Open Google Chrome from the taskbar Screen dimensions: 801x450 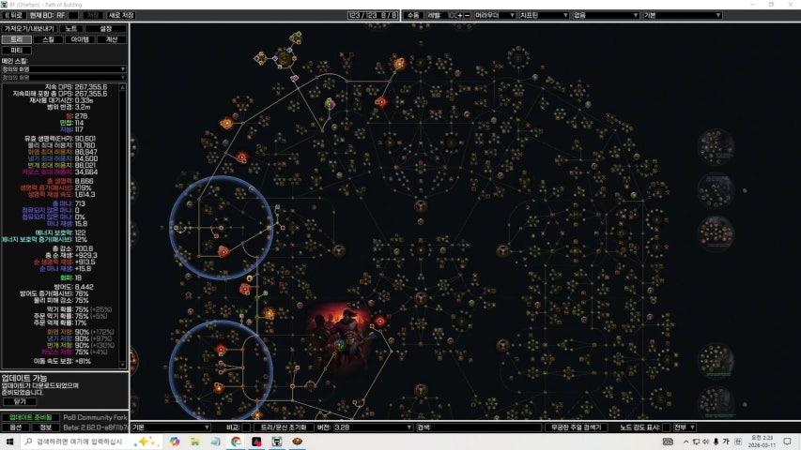(x=236, y=442)
